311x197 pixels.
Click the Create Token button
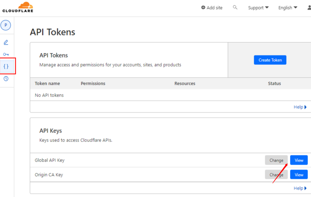(270, 60)
